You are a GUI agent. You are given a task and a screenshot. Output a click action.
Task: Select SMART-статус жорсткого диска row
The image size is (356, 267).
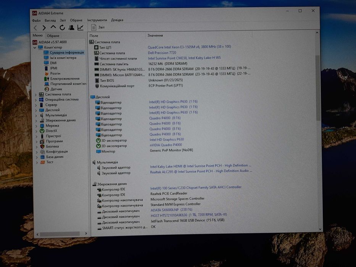tap(174, 227)
